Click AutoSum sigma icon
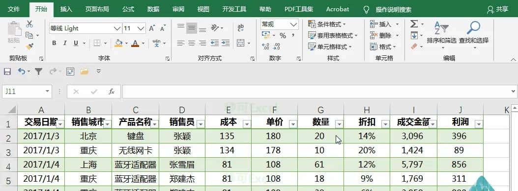Viewport: 518px width, 191px height. 414,24
